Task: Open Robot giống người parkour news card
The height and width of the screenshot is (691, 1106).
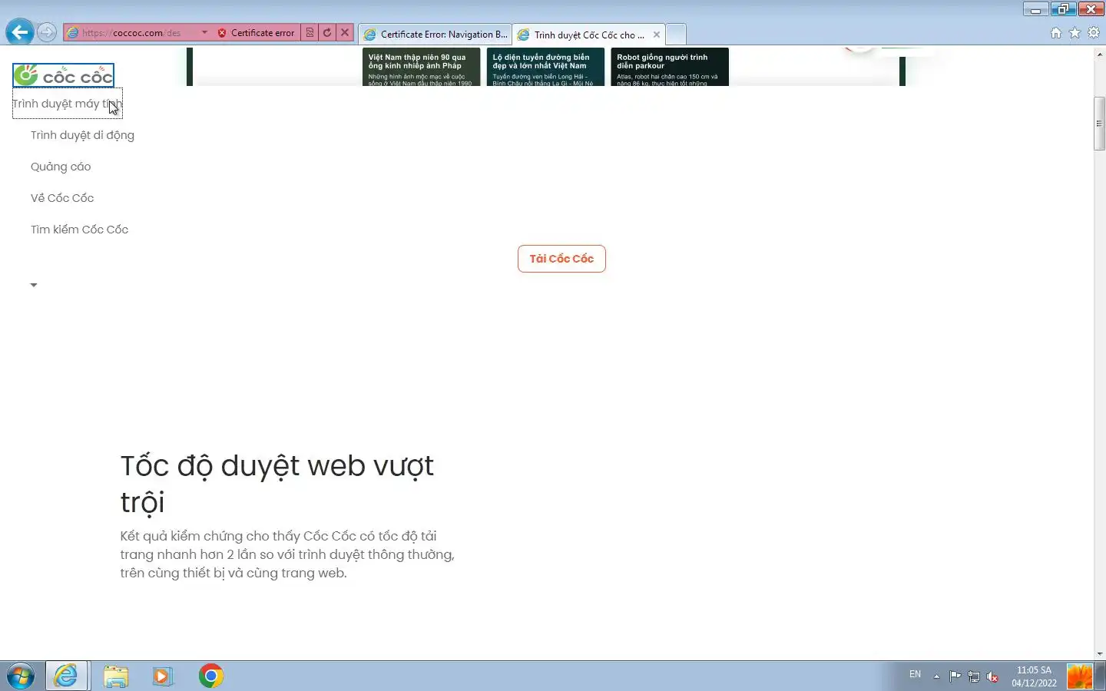Action: click(x=670, y=67)
